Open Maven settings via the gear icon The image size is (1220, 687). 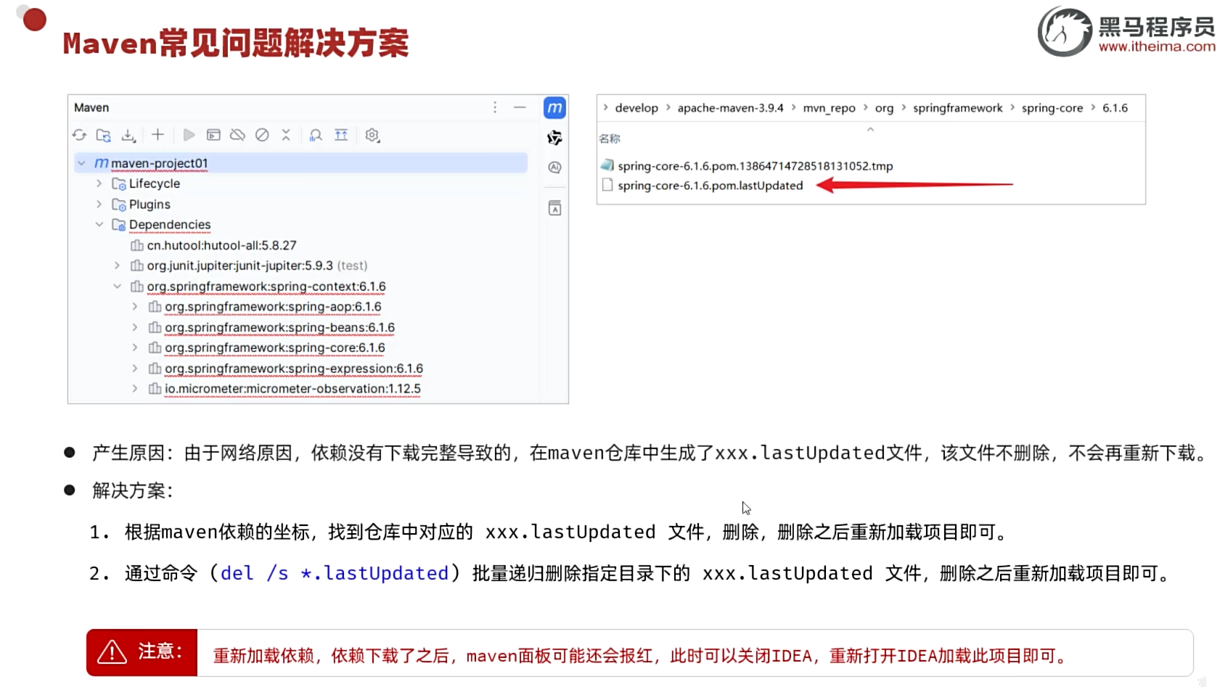click(x=372, y=136)
